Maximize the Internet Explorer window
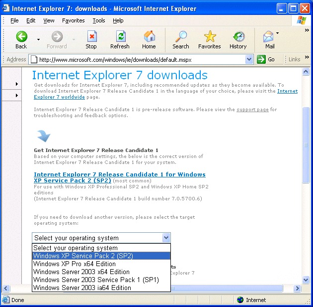 [293, 8]
